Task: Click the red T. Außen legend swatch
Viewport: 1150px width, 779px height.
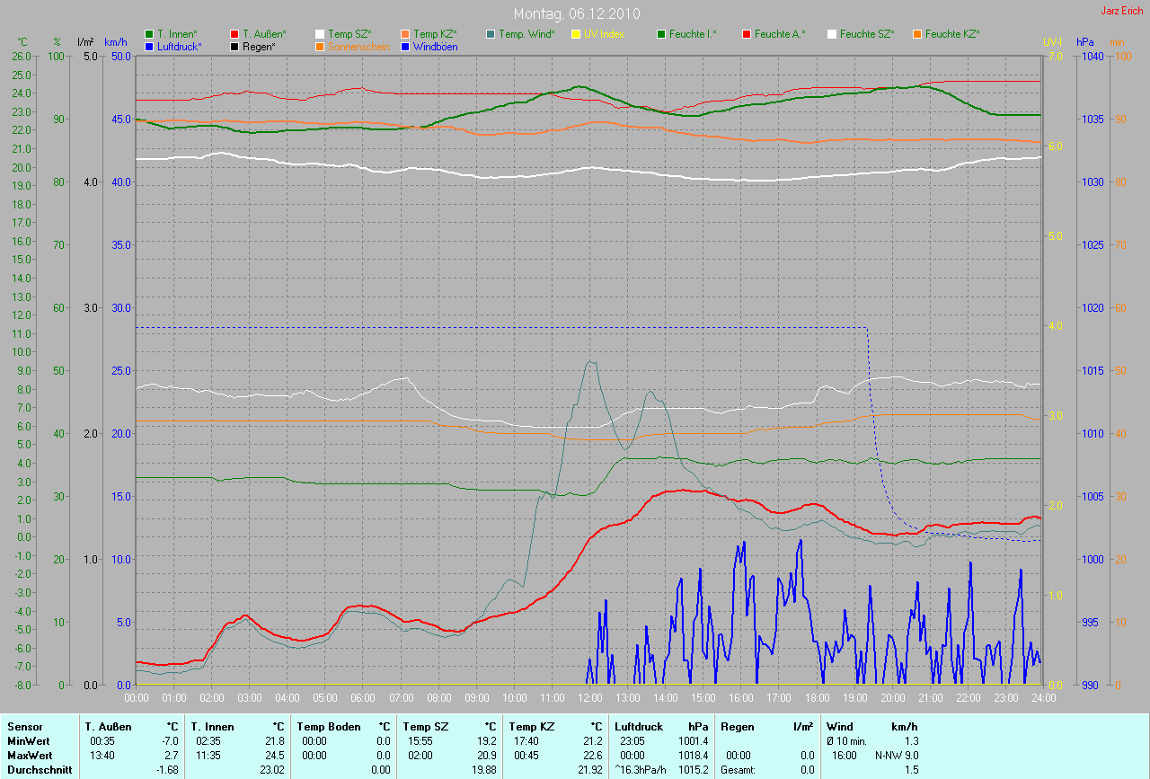Action: [x=235, y=34]
